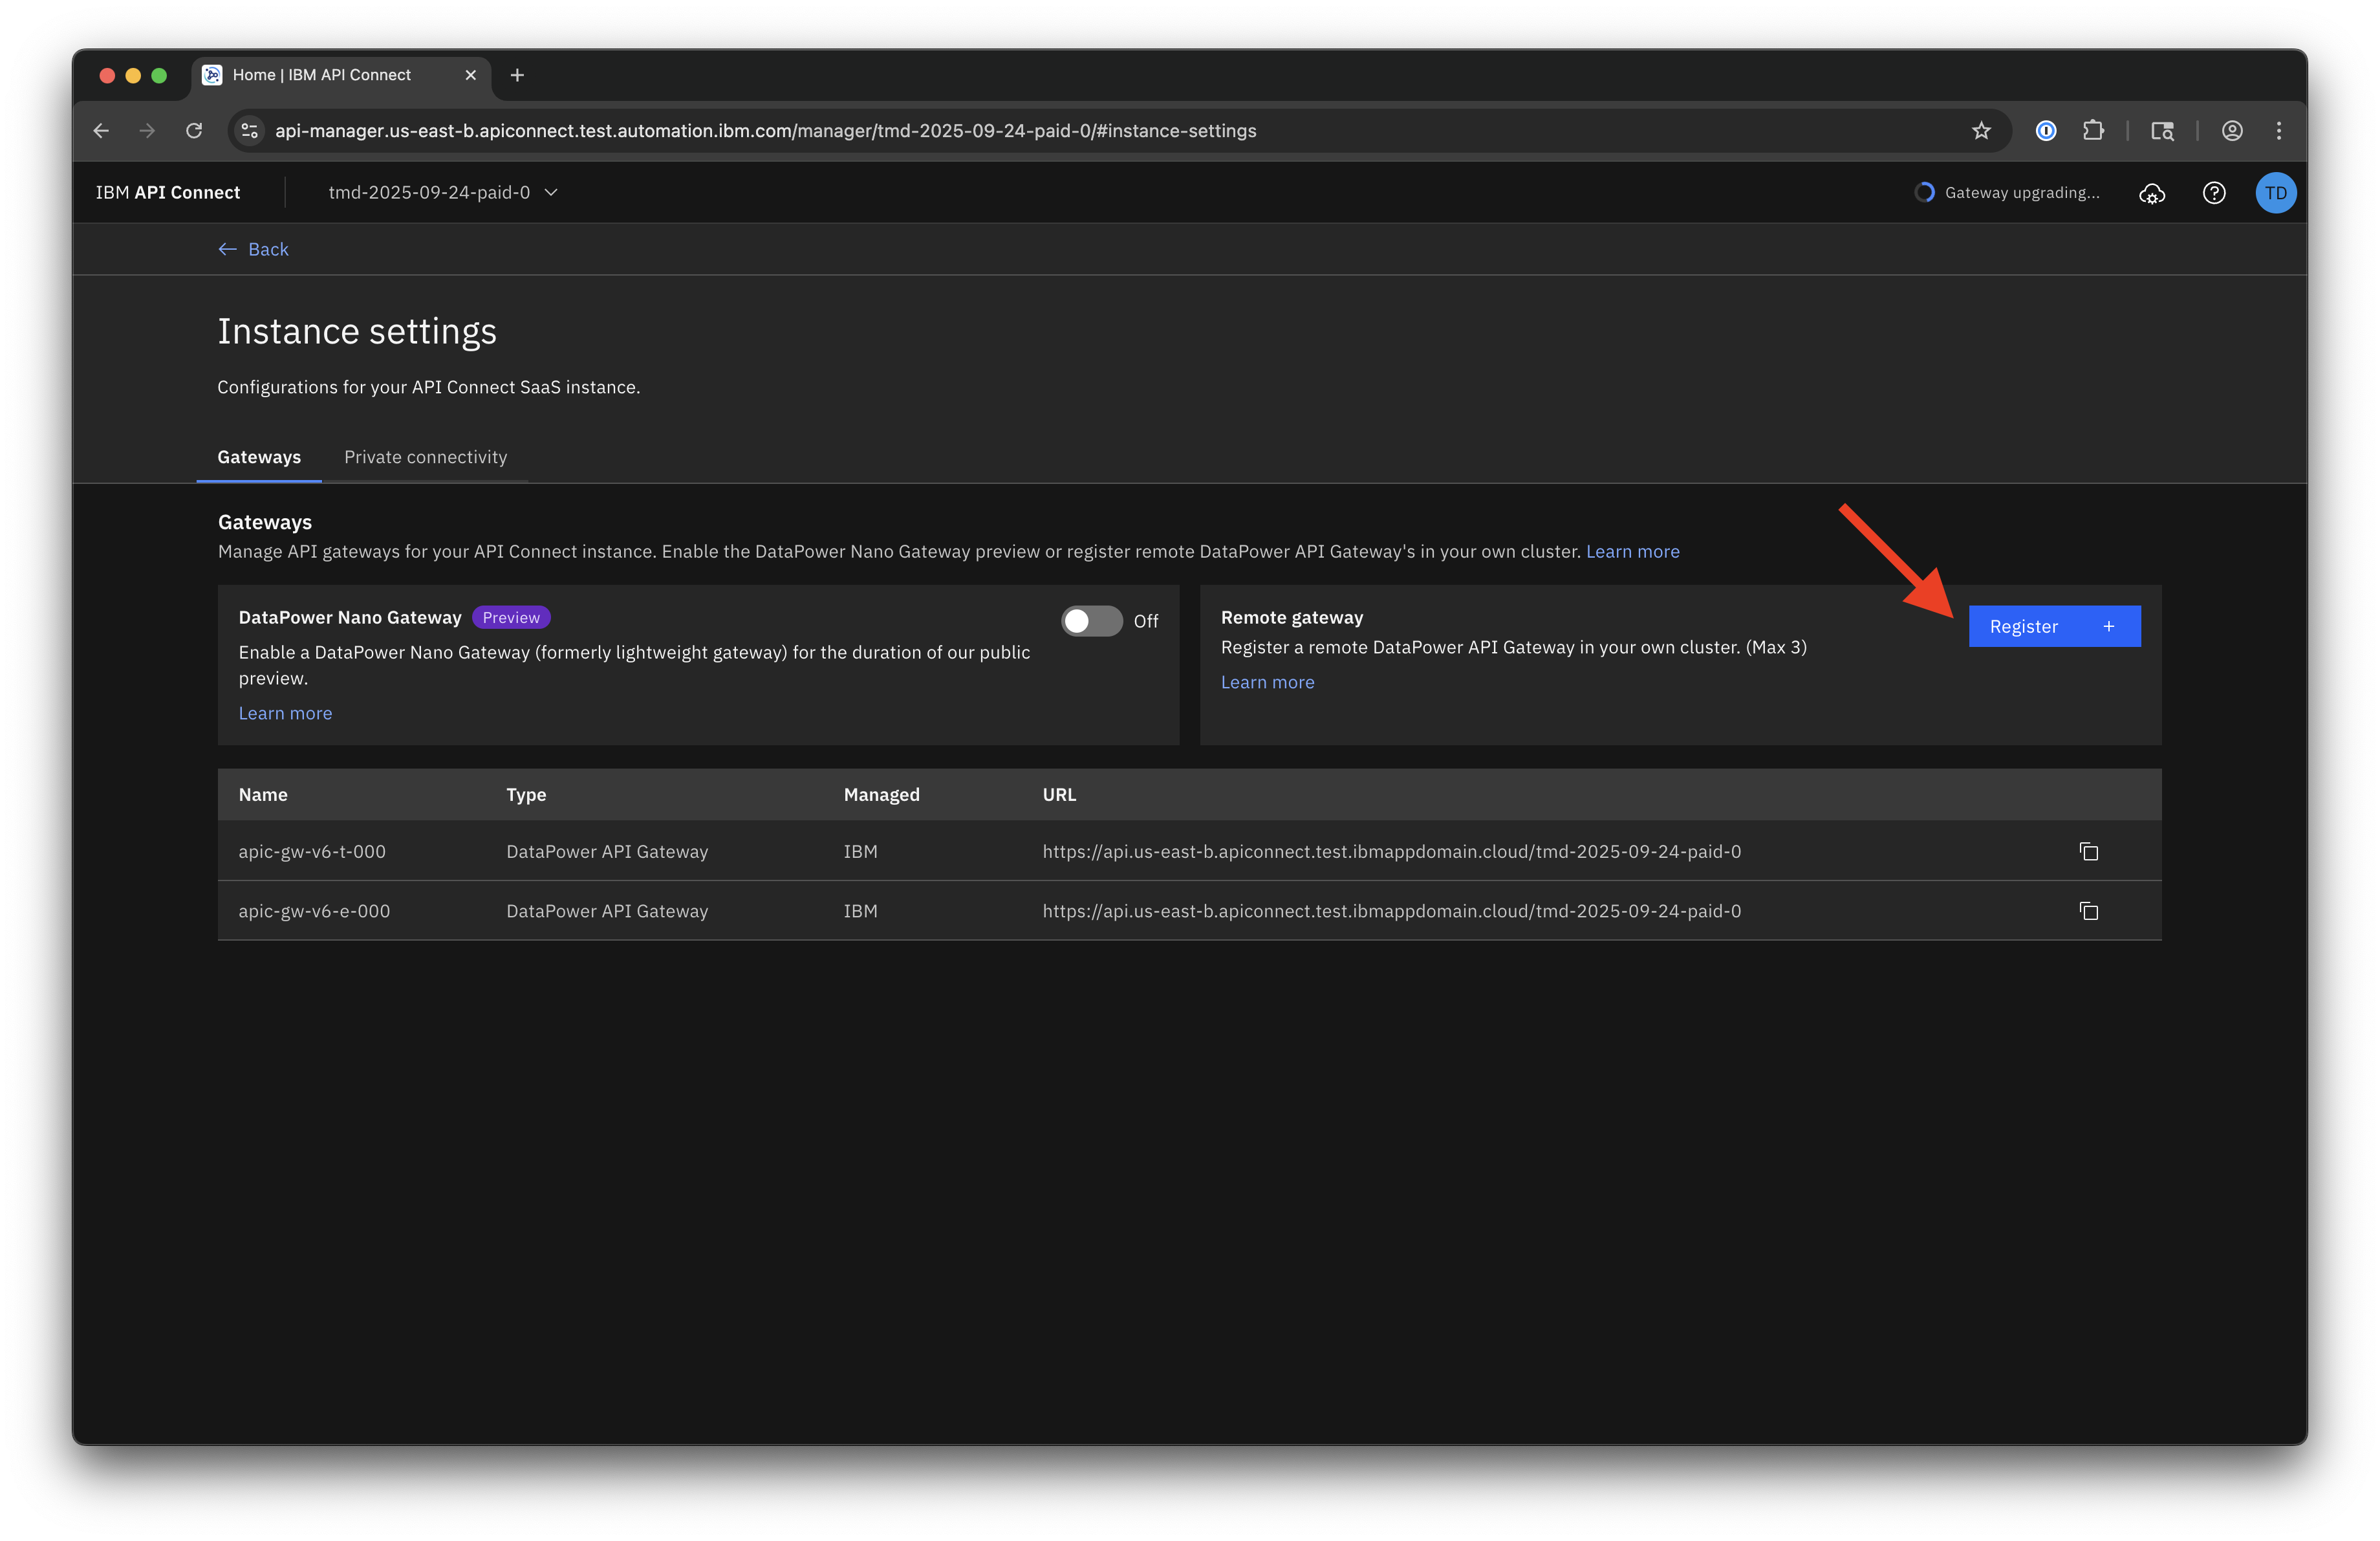Select the Gateways tab
The width and height of the screenshot is (2380, 1541).
[259, 457]
